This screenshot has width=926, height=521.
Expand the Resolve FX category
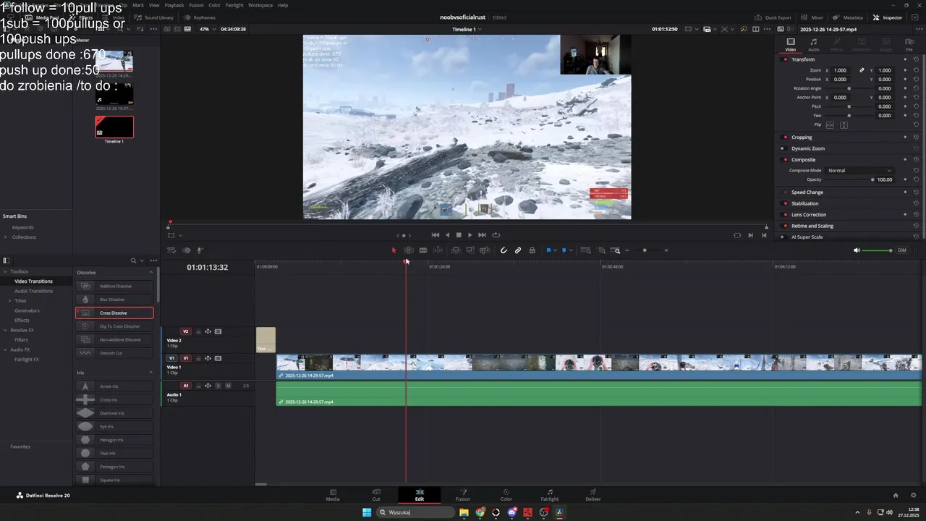click(x=5, y=330)
